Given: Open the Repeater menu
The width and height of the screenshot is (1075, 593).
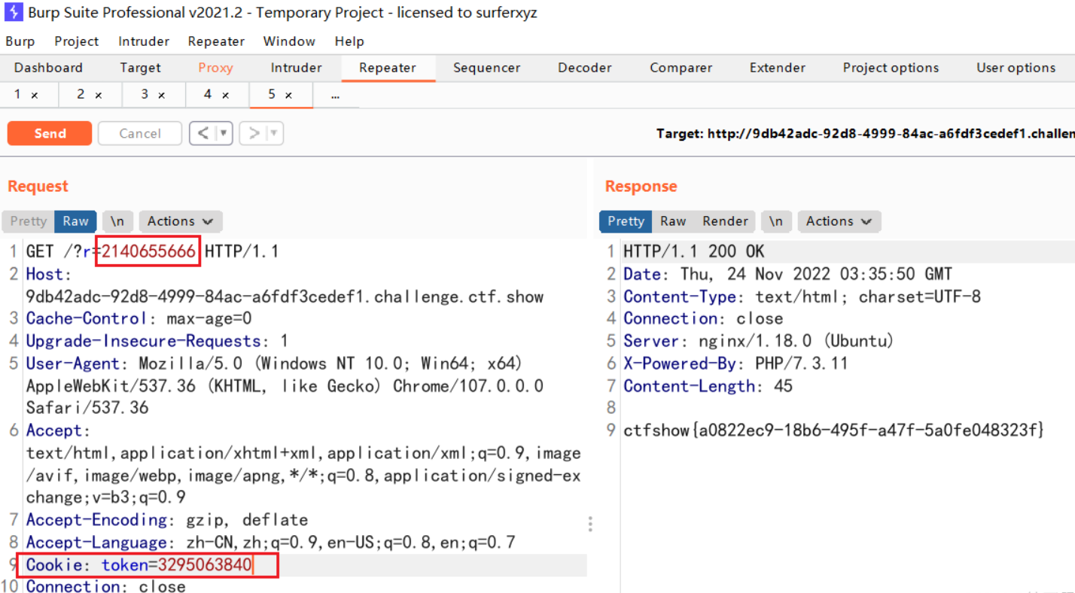Looking at the screenshot, I should click(216, 41).
